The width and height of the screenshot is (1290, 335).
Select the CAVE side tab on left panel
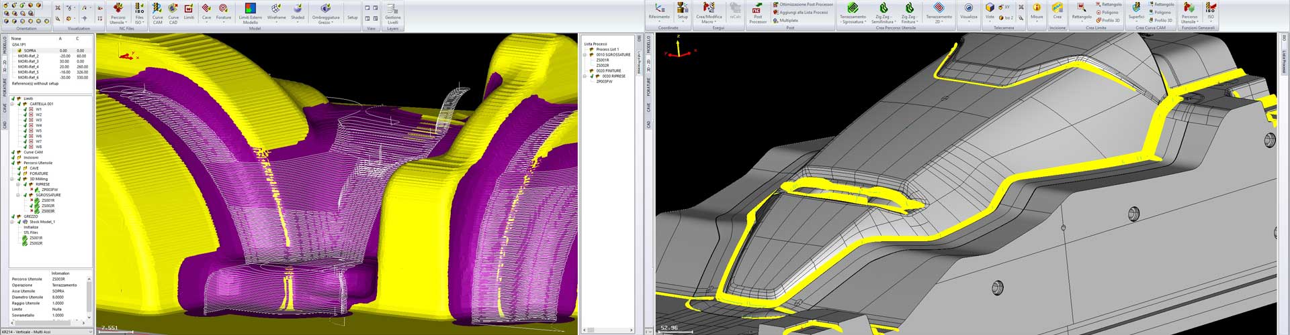click(5, 107)
